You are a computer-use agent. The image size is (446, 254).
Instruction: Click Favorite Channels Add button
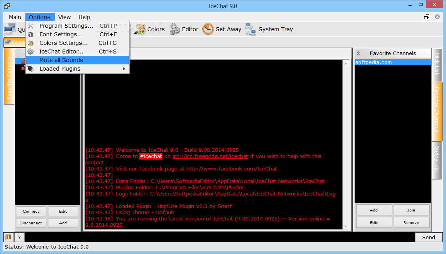tap(374, 210)
